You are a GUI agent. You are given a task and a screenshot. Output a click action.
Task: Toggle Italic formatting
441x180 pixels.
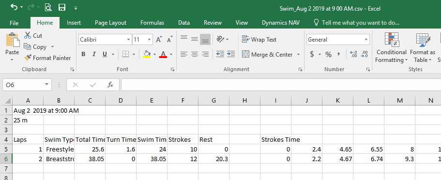pos(94,54)
